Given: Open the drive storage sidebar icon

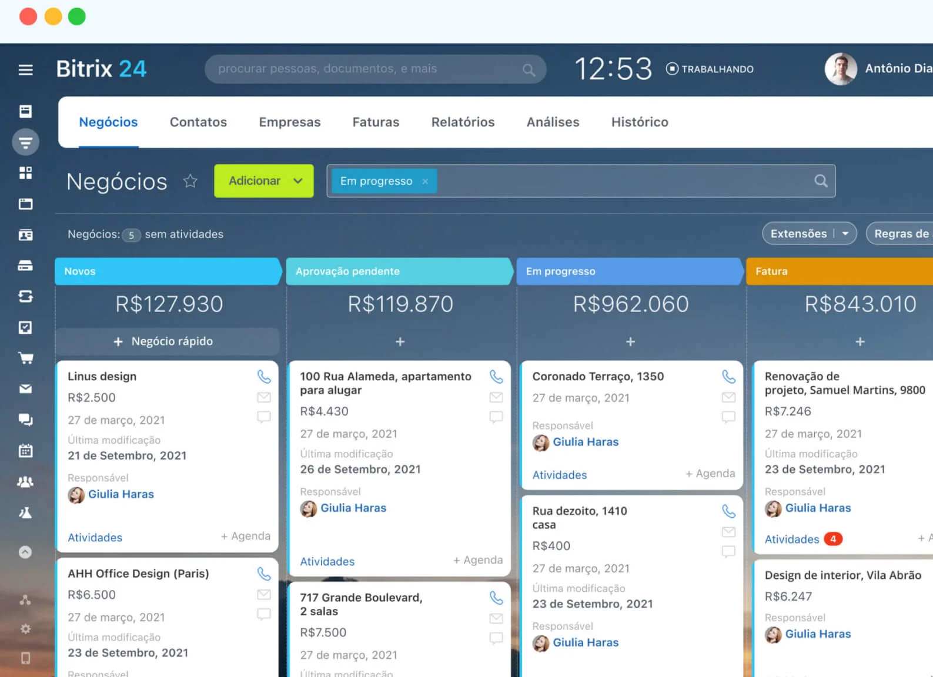Looking at the screenshot, I should 25,266.
